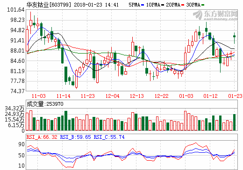Image resolution: width=243 pixels, height=170 pixels.
Task: Click the stock title 华友钴业[603799]
Action: tap(49, 5)
